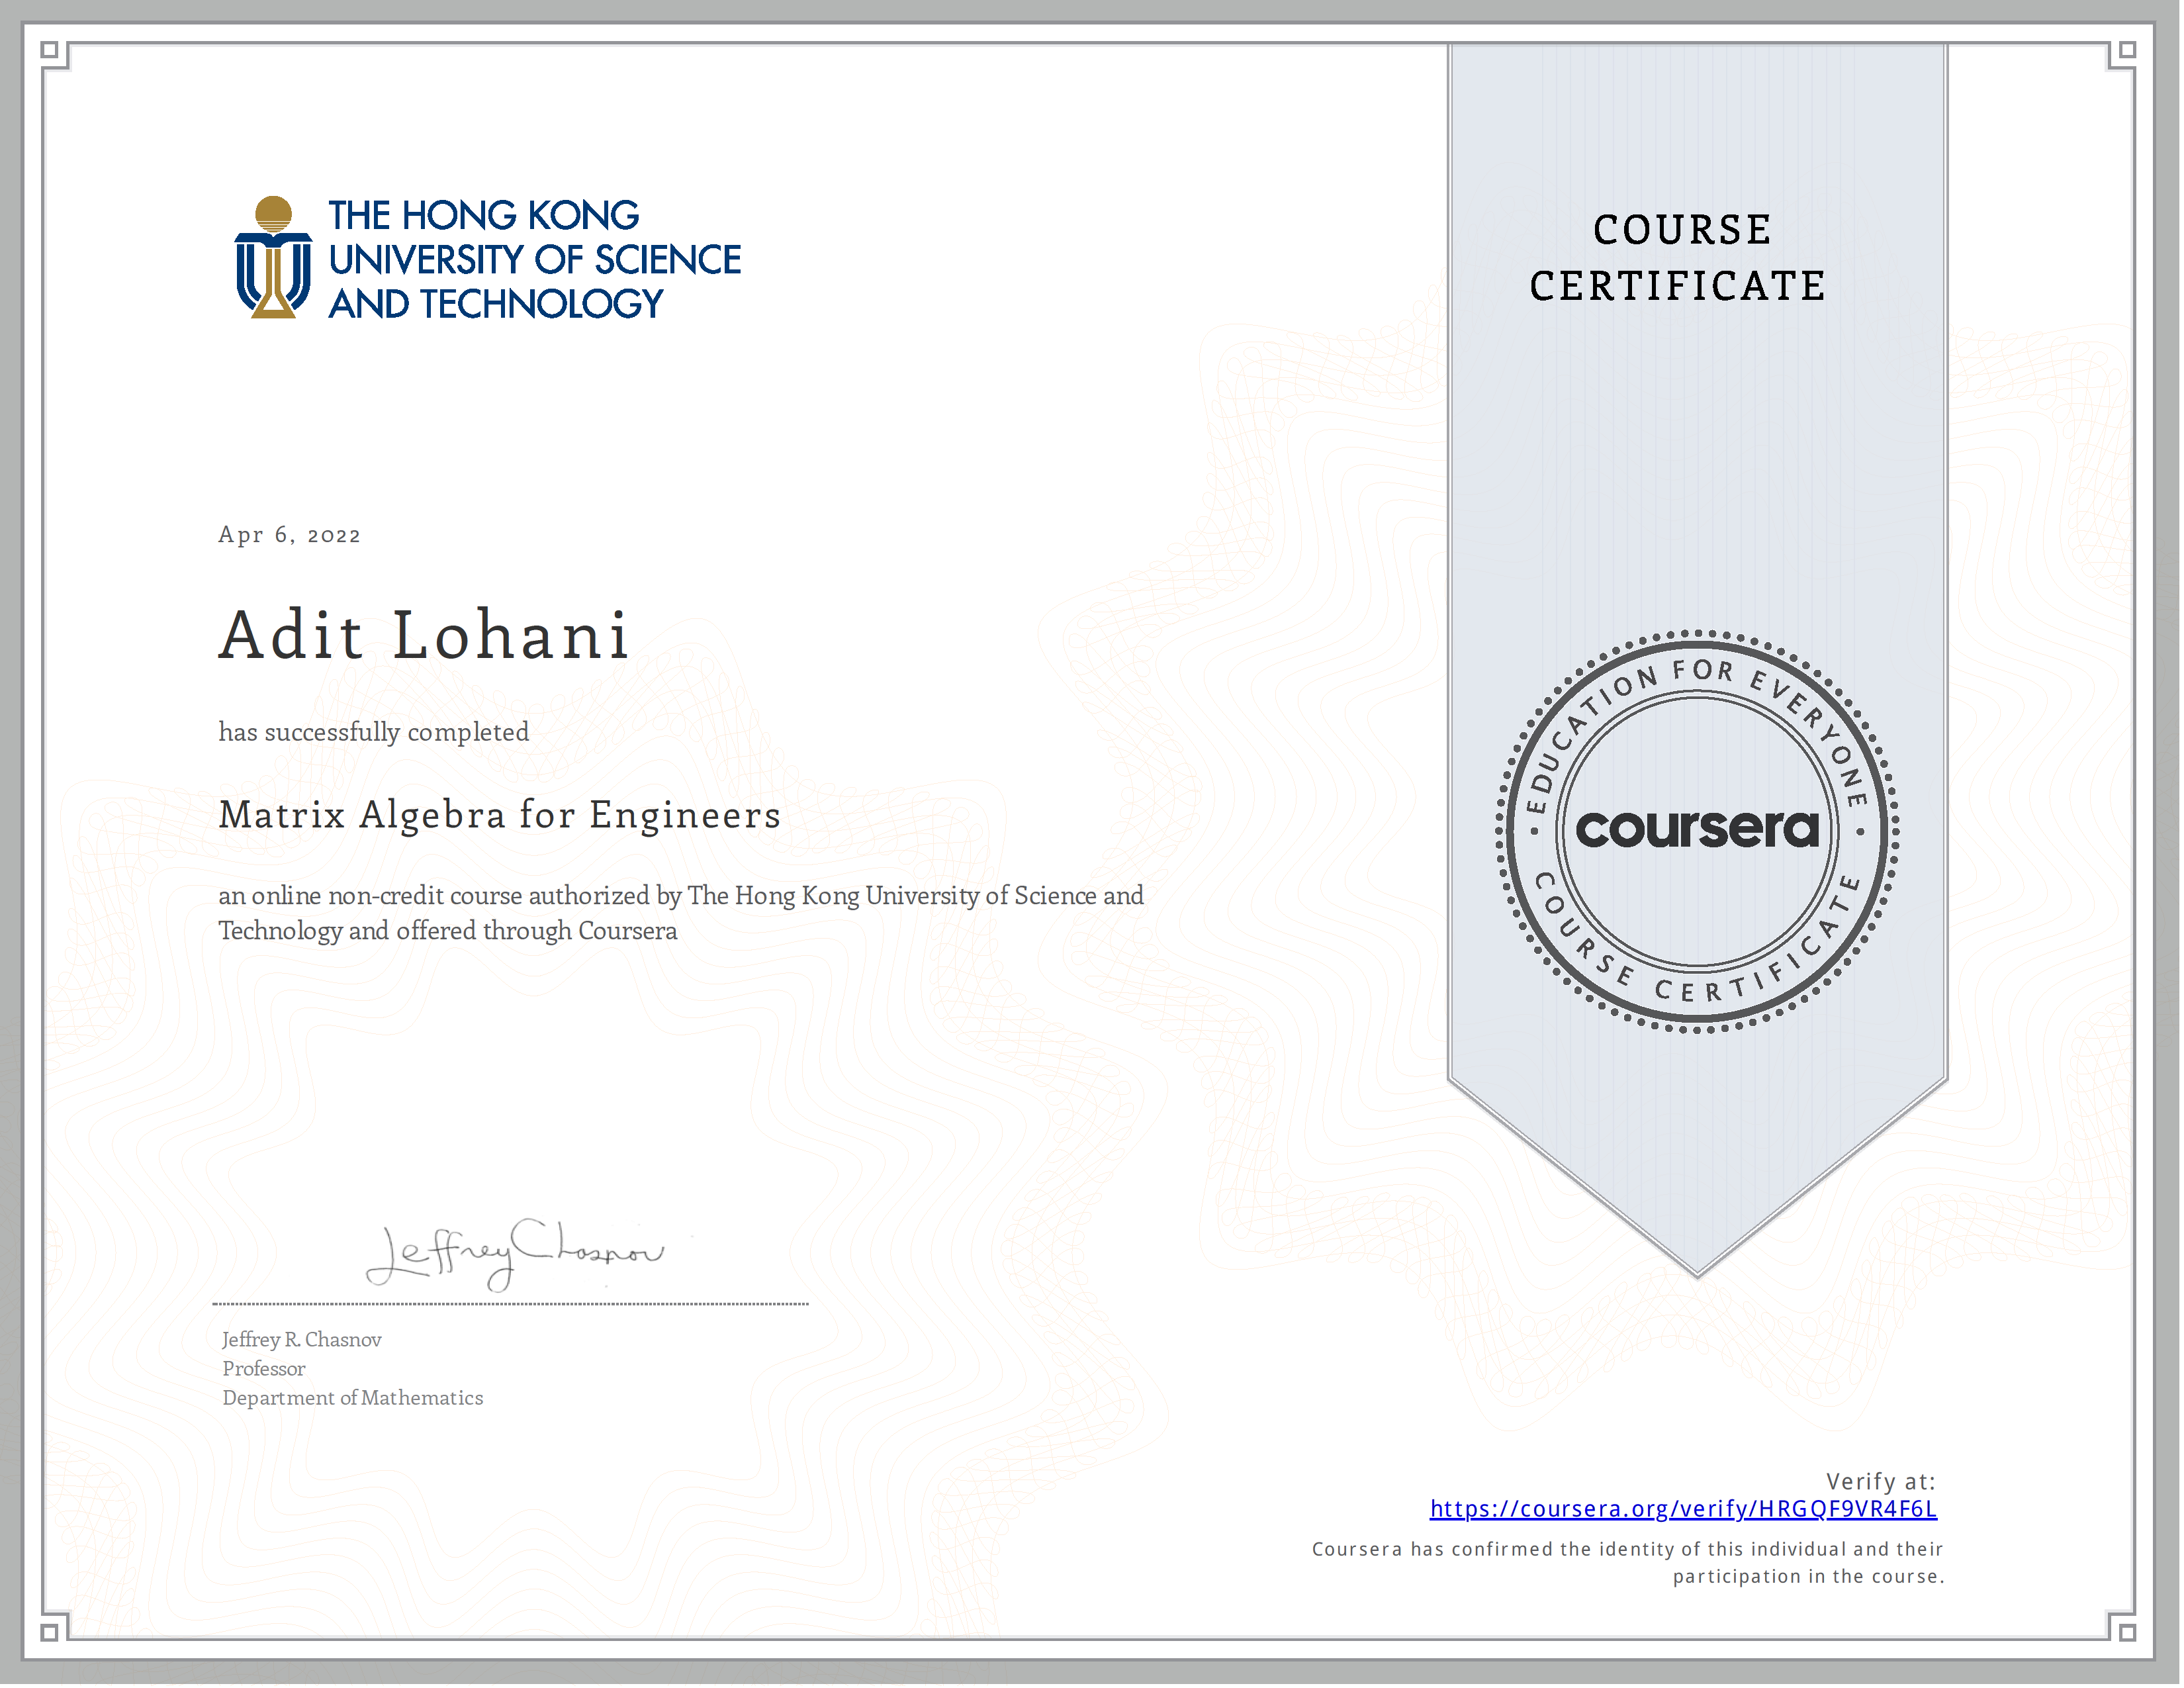
Task: Click the Department of Mathematics line
Action: tap(353, 1399)
